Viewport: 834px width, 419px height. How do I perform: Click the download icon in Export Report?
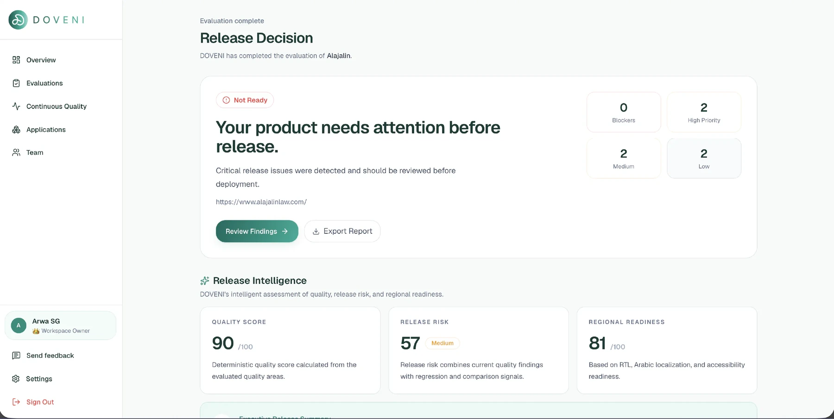pyautogui.click(x=316, y=231)
